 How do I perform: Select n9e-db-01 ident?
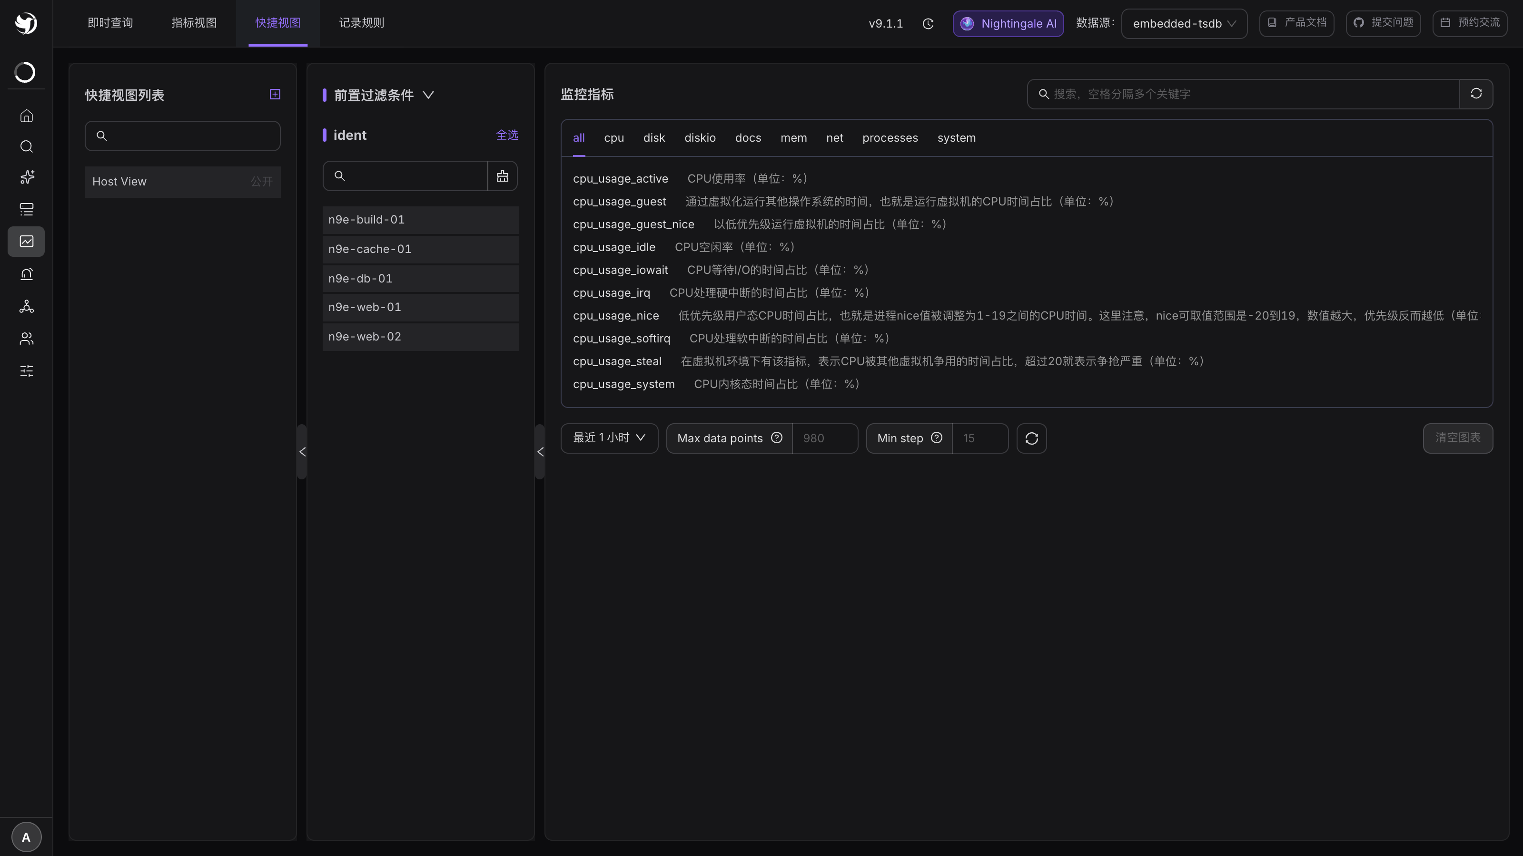[420, 278]
